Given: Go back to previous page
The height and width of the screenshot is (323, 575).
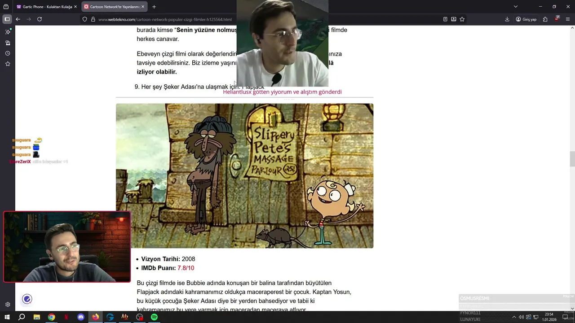Looking at the screenshot, I should 18,19.
